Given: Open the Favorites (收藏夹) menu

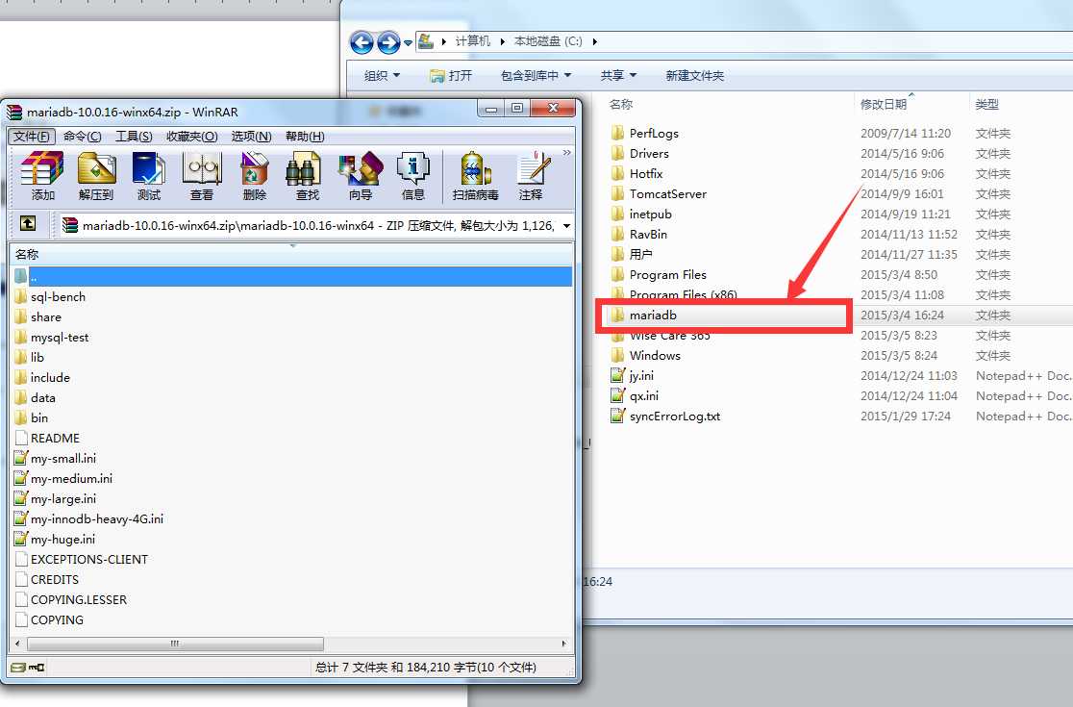Looking at the screenshot, I should click(x=191, y=137).
